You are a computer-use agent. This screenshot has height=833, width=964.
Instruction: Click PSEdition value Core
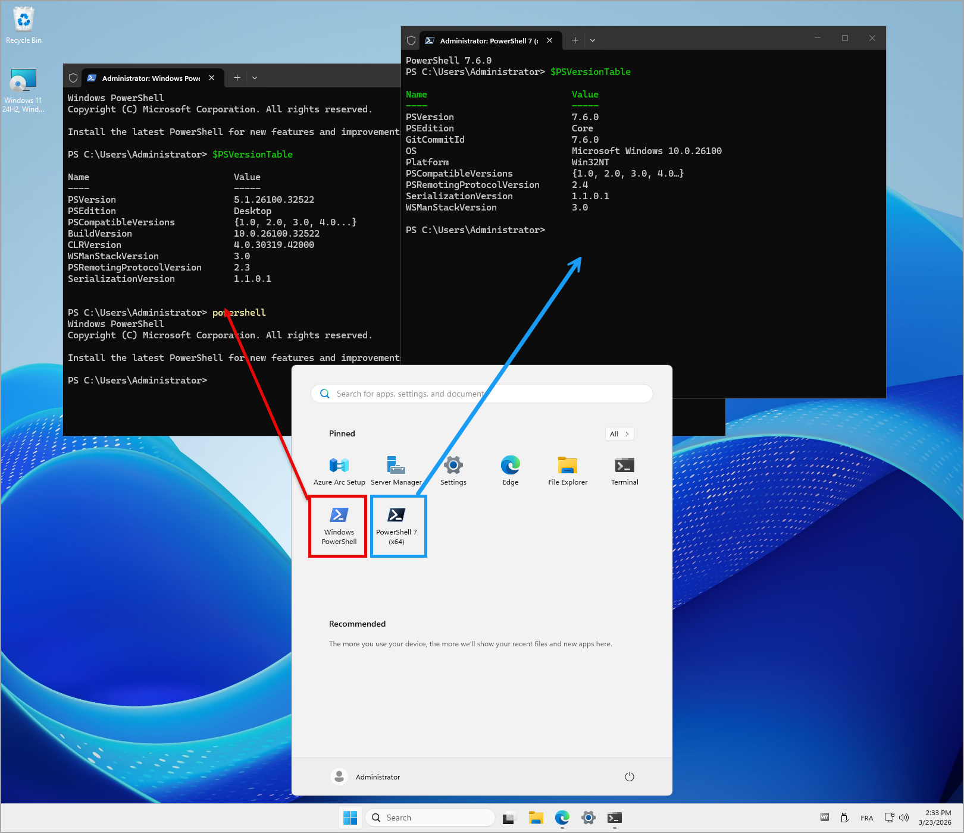point(583,128)
